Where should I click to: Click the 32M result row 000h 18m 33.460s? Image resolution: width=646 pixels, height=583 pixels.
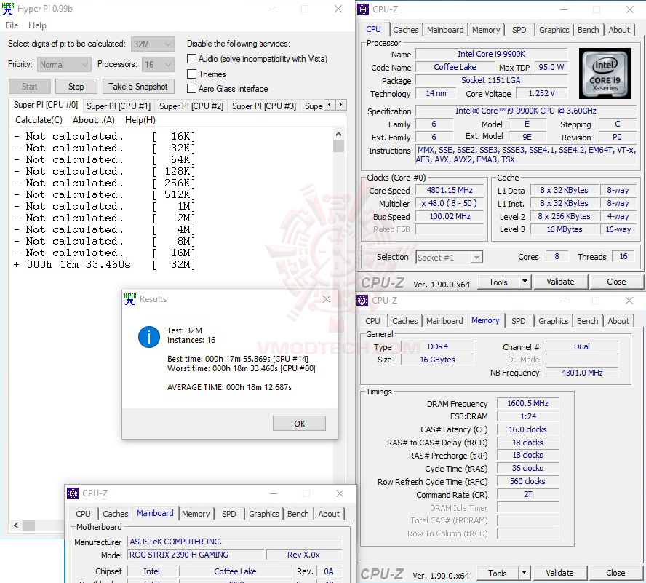click(104, 264)
